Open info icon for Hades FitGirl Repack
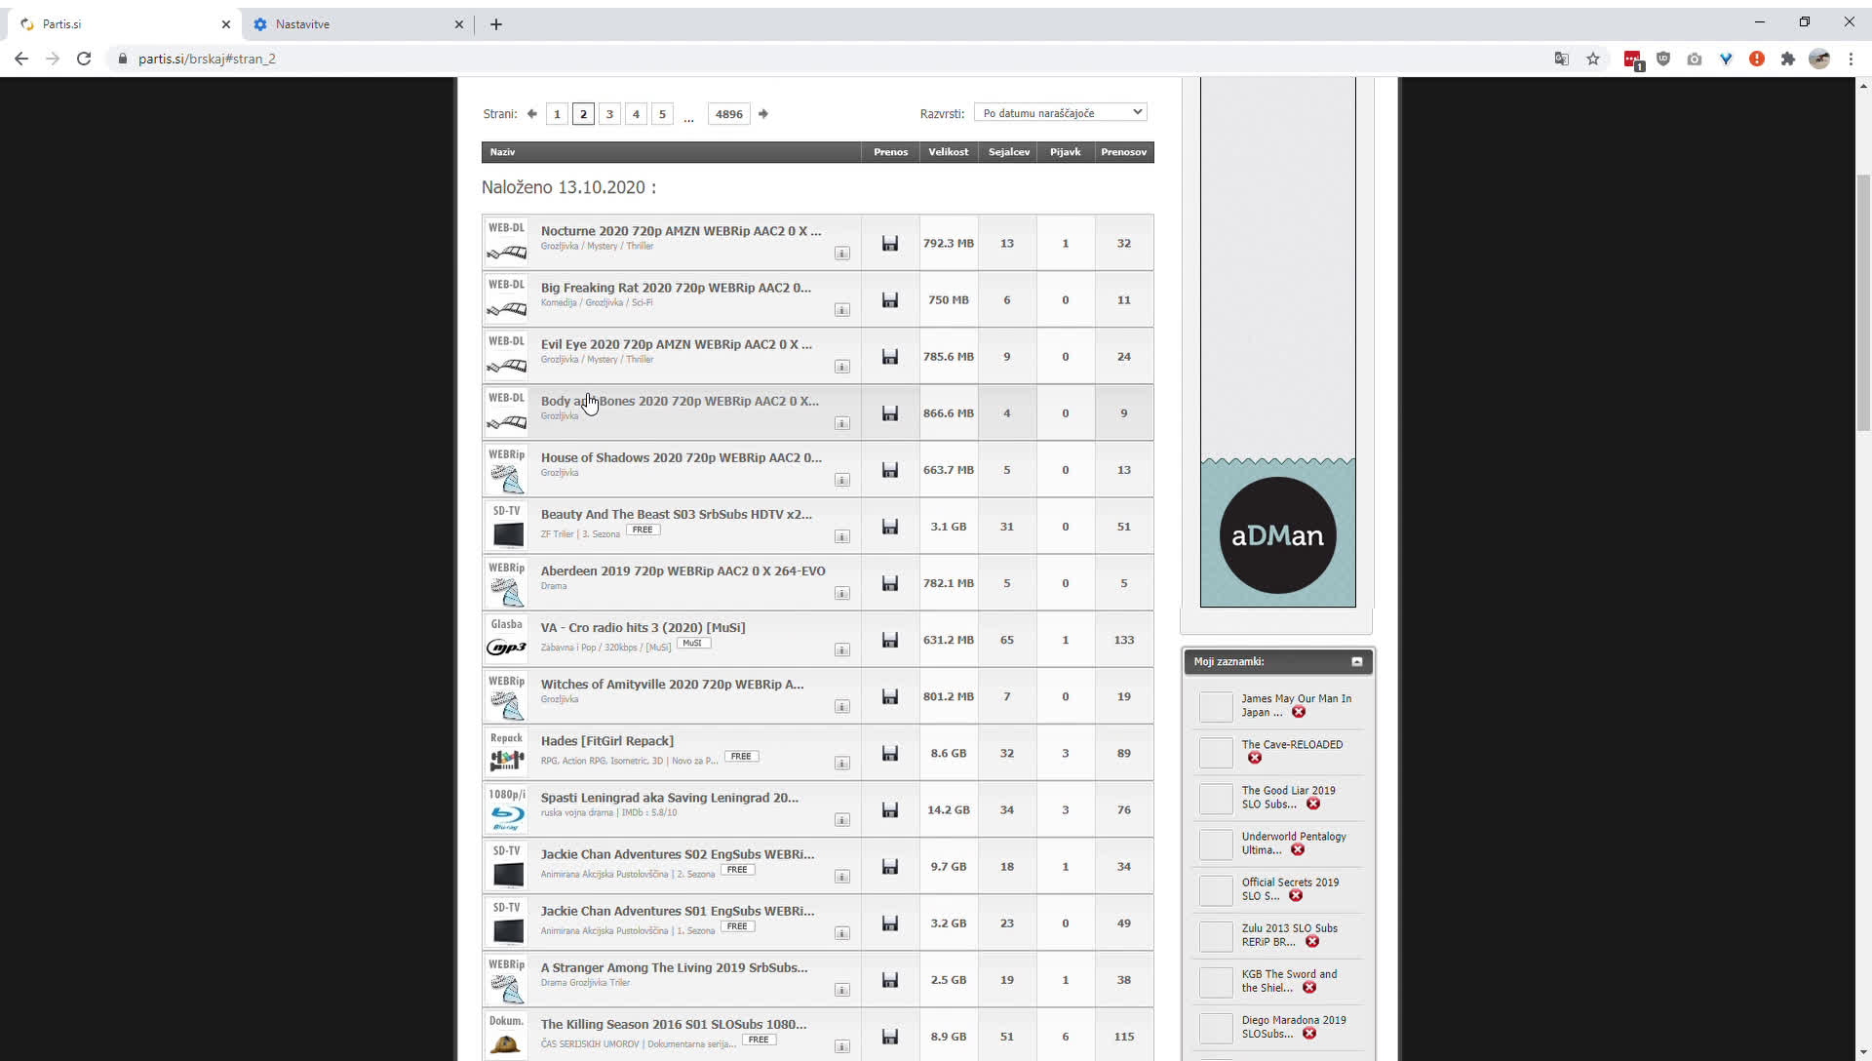Viewport: 1872px width, 1061px height. pyautogui.click(x=841, y=764)
